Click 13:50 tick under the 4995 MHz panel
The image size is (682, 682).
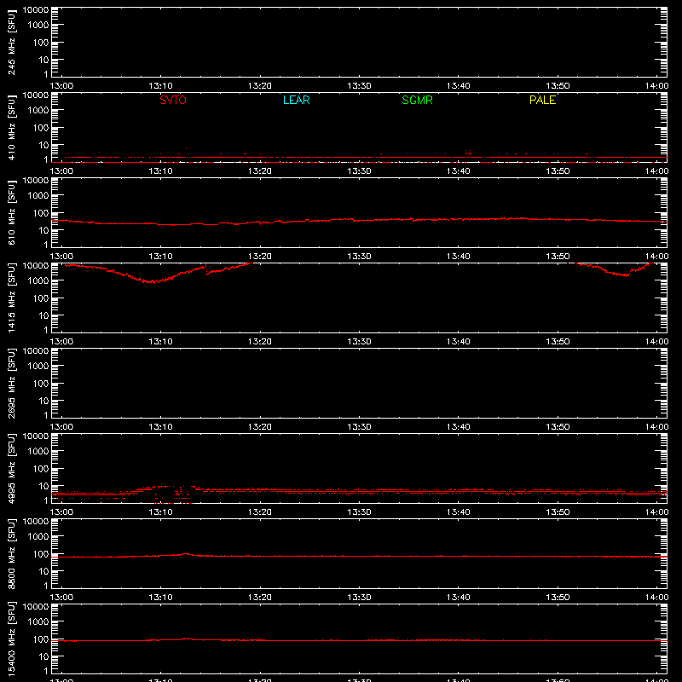tap(558, 512)
